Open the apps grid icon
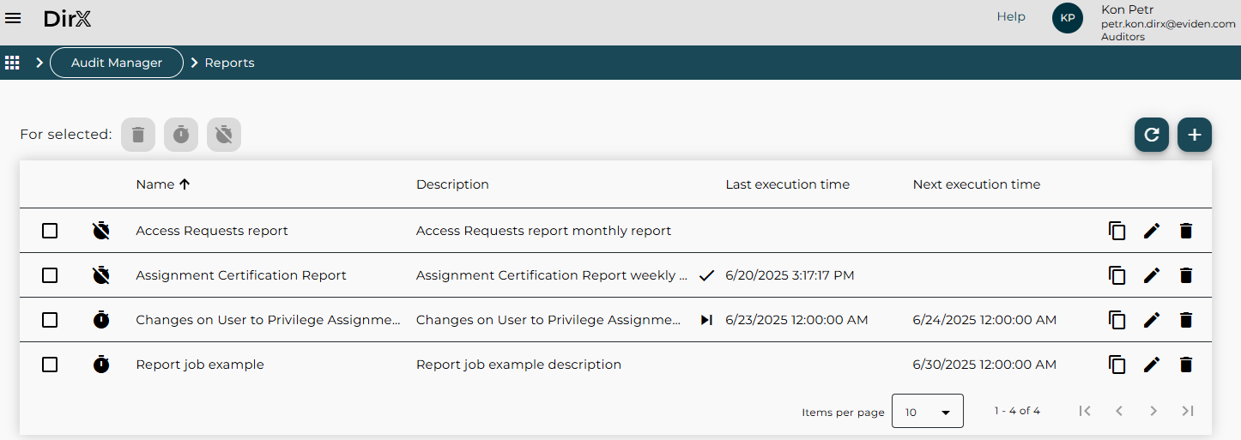 point(13,63)
